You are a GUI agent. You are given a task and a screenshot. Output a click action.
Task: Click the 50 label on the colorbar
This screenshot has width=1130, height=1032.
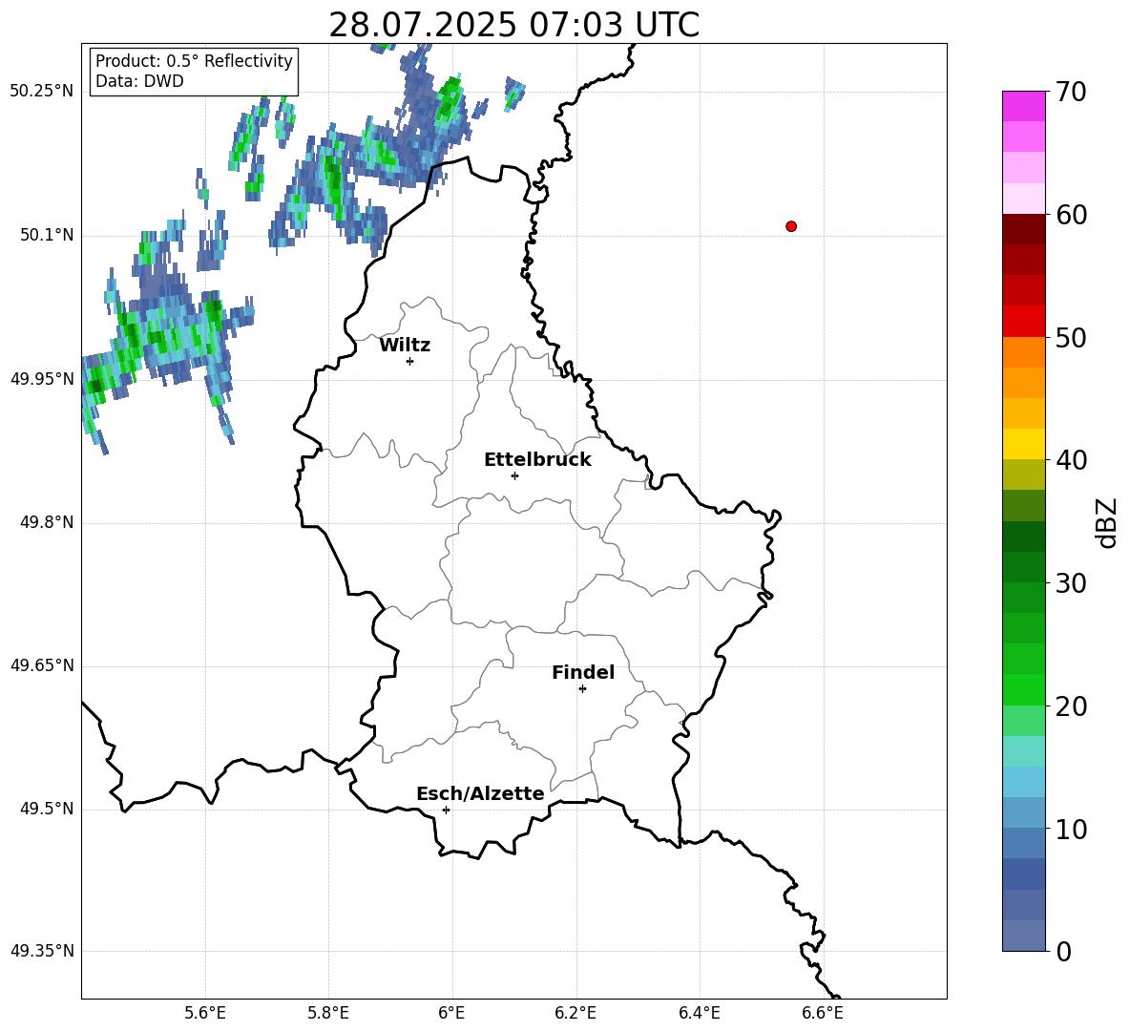[1071, 338]
